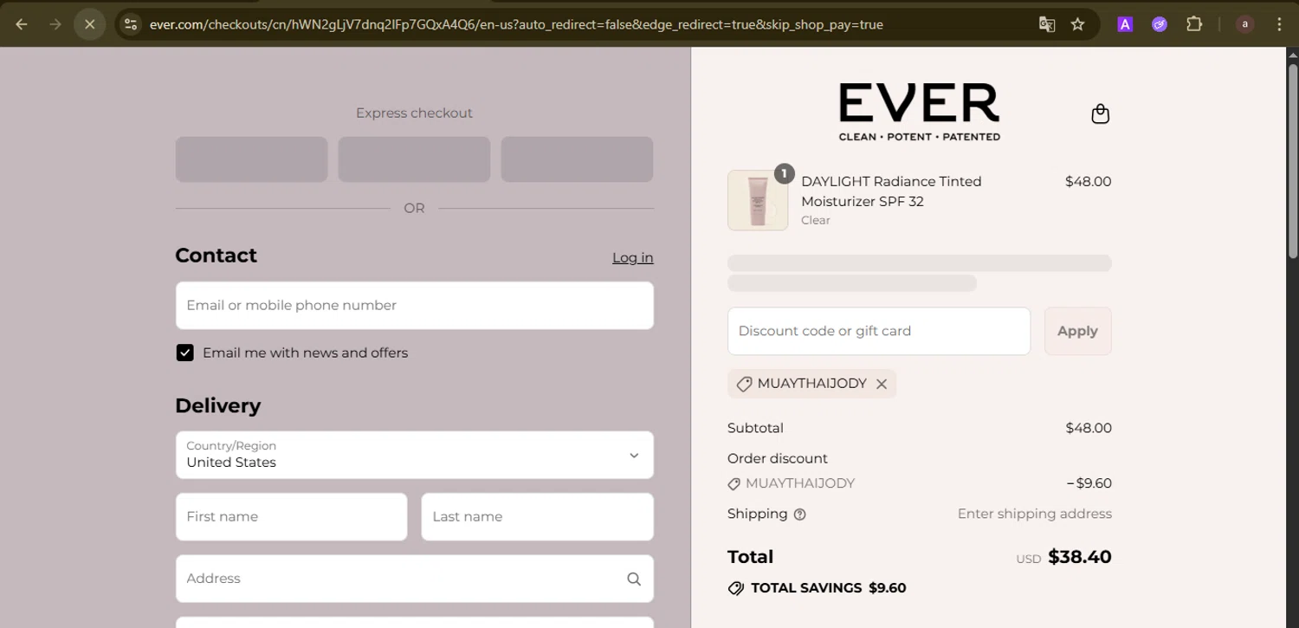This screenshot has width=1299, height=628.
Task: Focus the Email or mobile phone field
Action: pos(414,305)
